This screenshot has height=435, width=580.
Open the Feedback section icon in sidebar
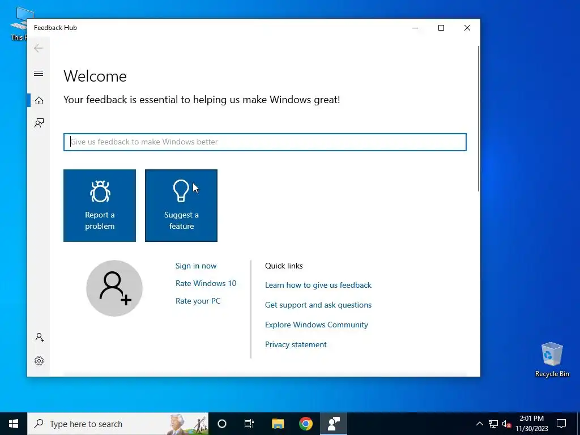click(39, 123)
